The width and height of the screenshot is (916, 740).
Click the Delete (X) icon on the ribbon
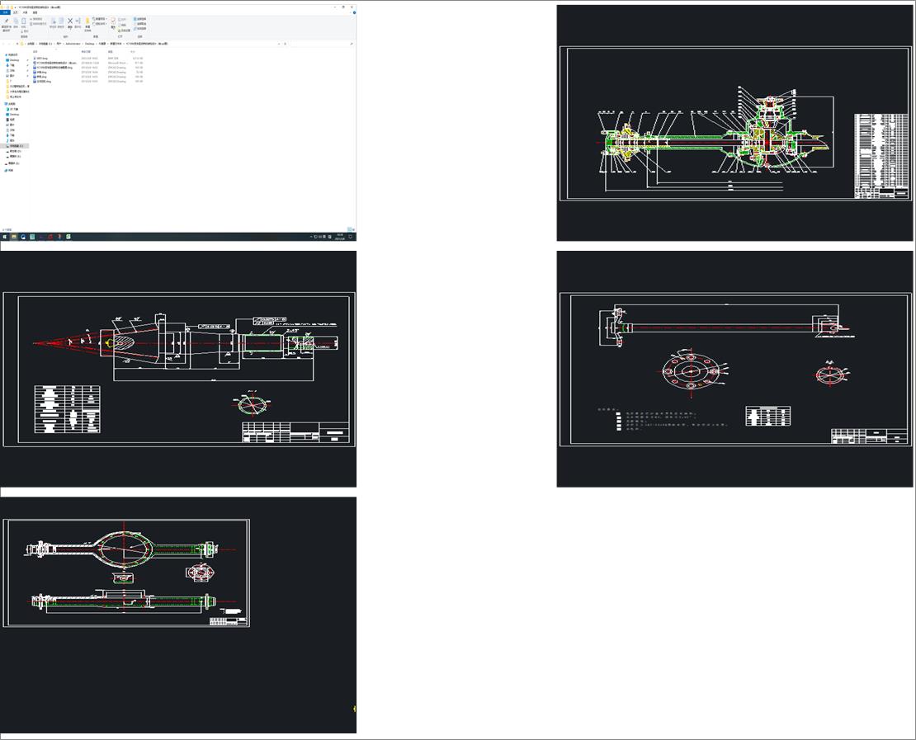click(70, 22)
